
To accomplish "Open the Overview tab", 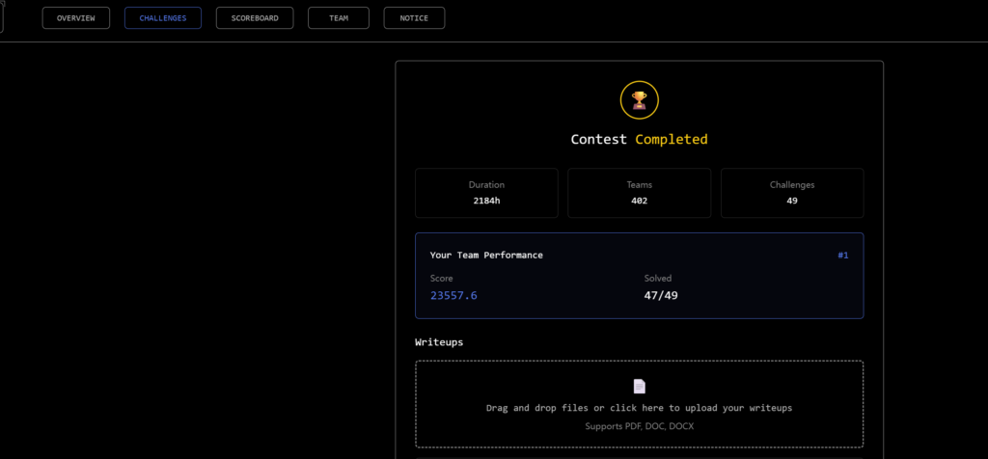I will pos(76,18).
